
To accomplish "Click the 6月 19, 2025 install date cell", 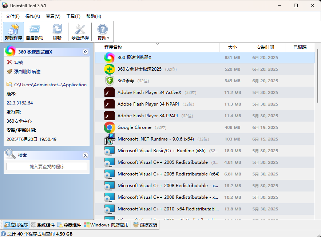I will pos(265,127).
